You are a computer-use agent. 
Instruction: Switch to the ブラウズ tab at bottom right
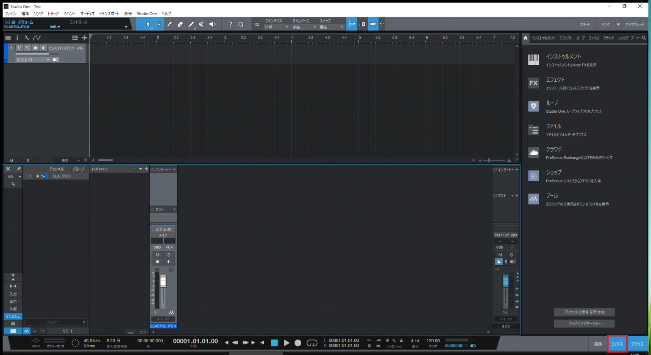[x=637, y=344]
